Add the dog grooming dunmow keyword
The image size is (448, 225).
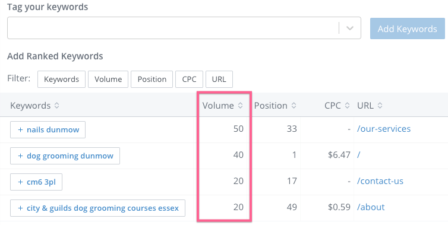pyautogui.click(x=65, y=156)
